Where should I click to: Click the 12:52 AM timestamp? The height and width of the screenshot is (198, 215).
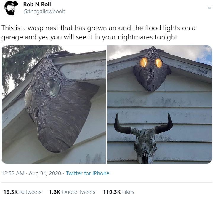pyautogui.click(x=13, y=173)
